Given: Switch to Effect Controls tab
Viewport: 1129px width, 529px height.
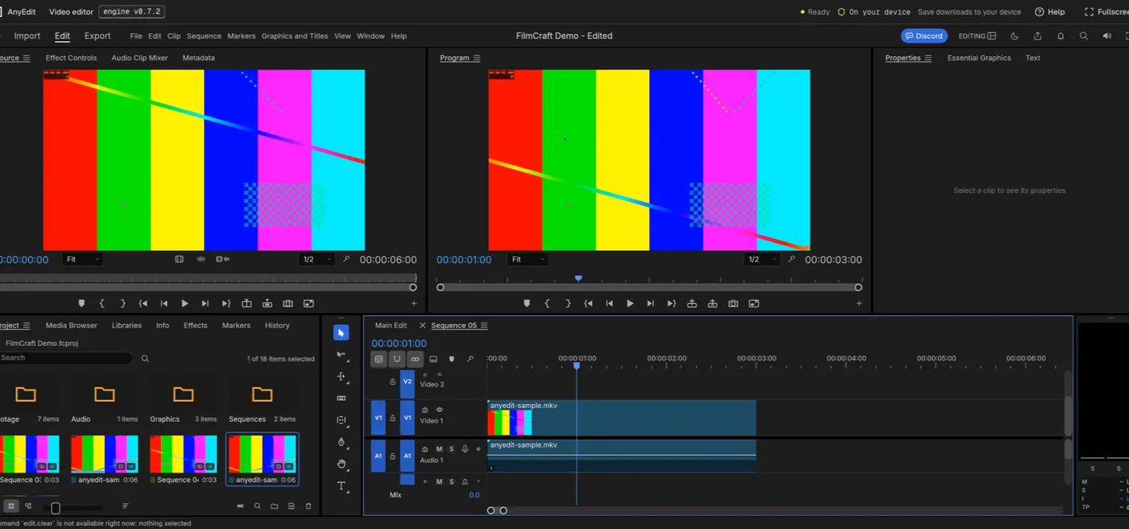Looking at the screenshot, I should coord(71,58).
